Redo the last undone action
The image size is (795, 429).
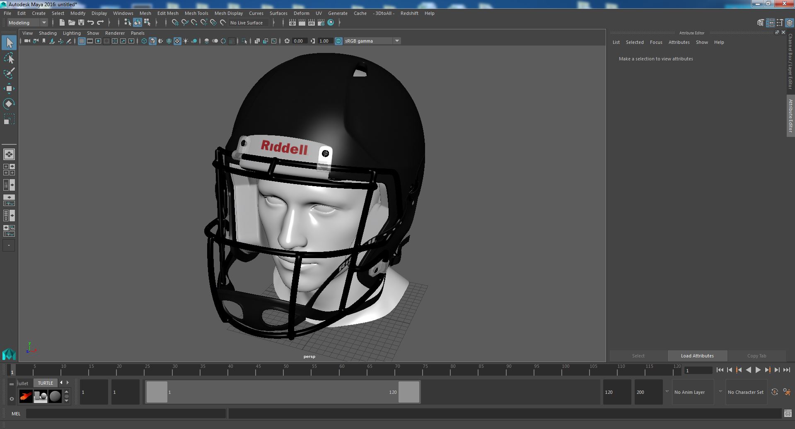click(100, 23)
